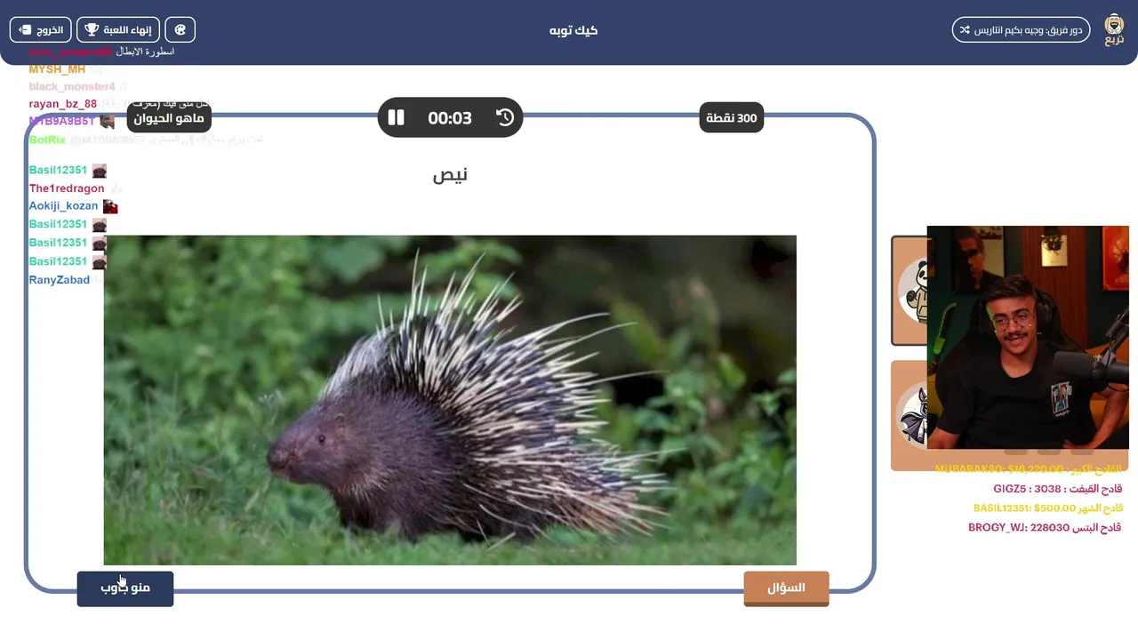This screenshot has width=1138, height=640.
Task: Click chat username The1redragon
Action: (x=67, y=188)
